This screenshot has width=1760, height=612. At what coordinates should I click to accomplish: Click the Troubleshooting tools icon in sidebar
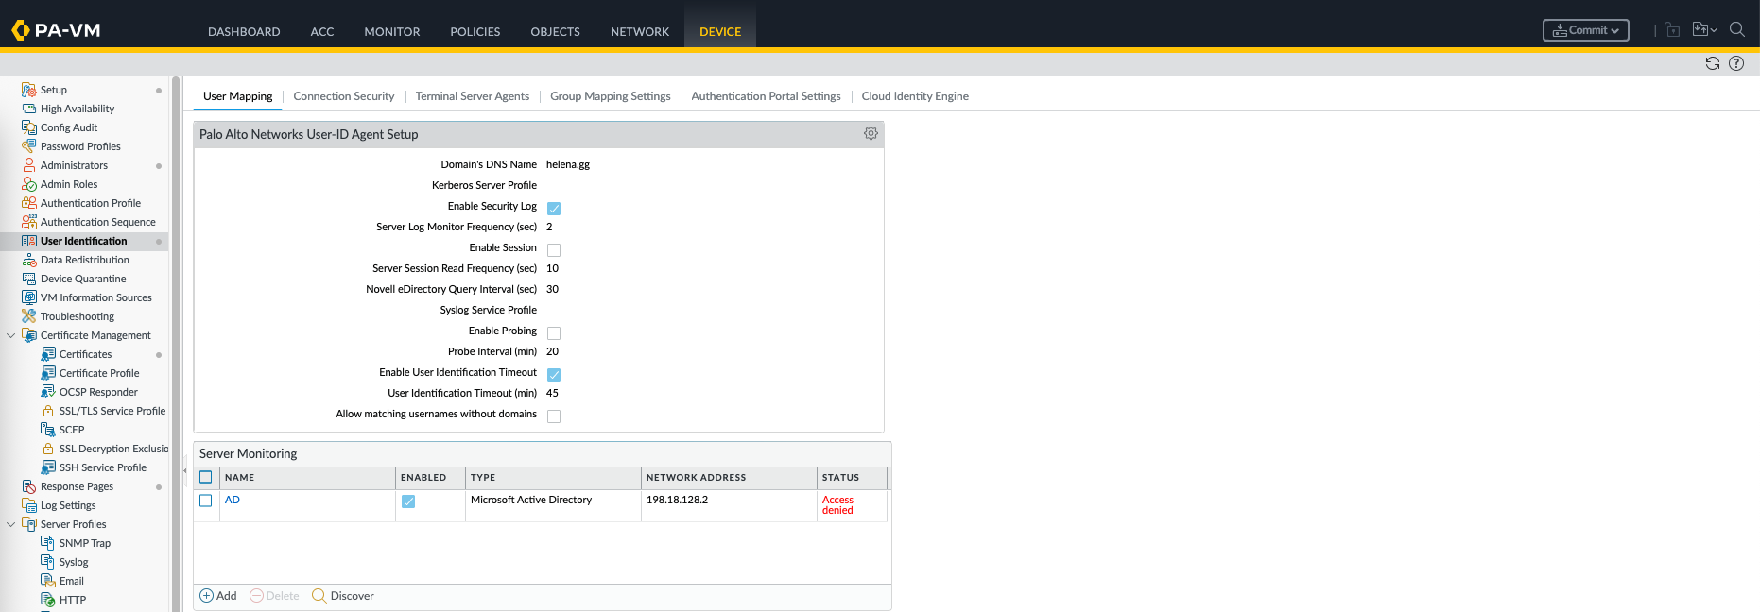[29, 316]
